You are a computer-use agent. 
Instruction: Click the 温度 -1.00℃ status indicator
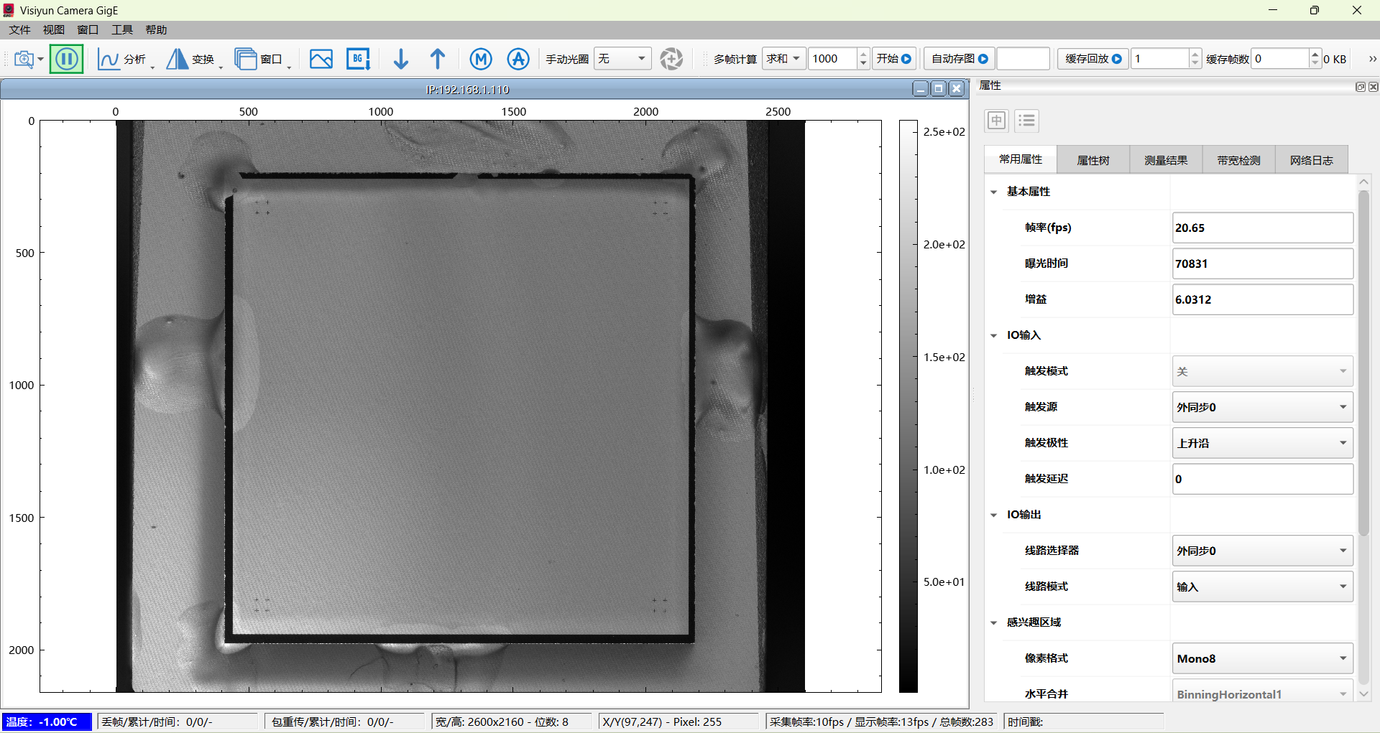click(x=47, y=722)
